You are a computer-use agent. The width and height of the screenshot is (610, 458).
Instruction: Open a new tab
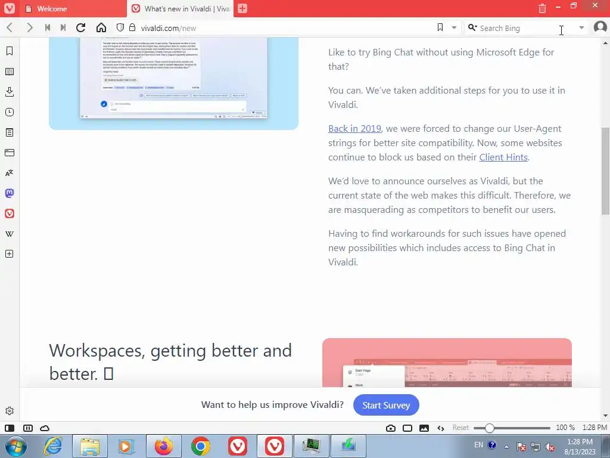(242, 8)
